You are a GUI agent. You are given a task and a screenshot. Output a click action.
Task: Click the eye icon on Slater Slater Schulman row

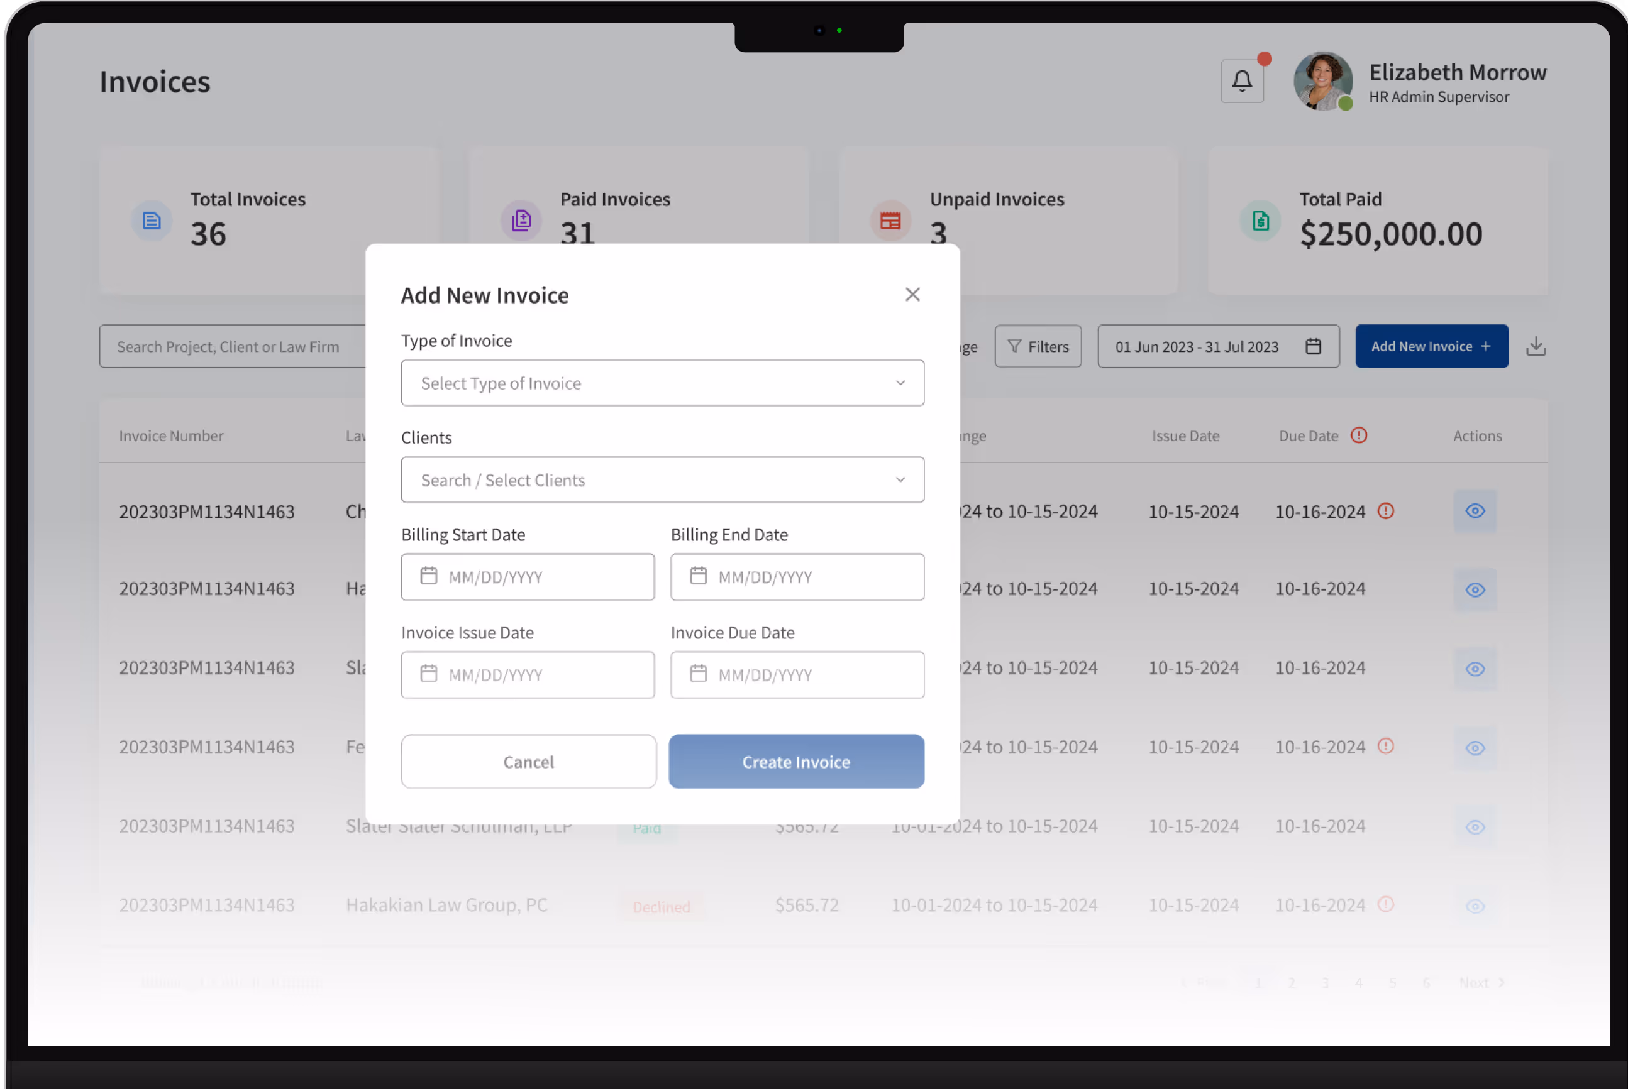click(1475, 826)
